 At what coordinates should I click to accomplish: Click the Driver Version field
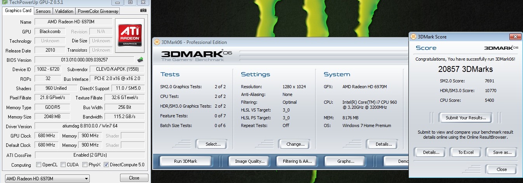[x=89, y=126]
